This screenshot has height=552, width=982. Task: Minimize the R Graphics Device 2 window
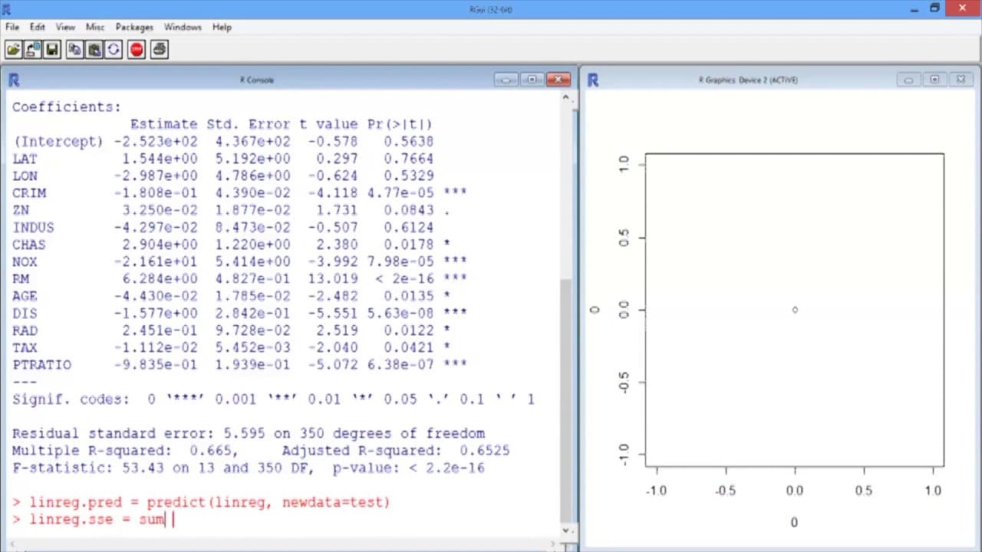click(908, 80)
